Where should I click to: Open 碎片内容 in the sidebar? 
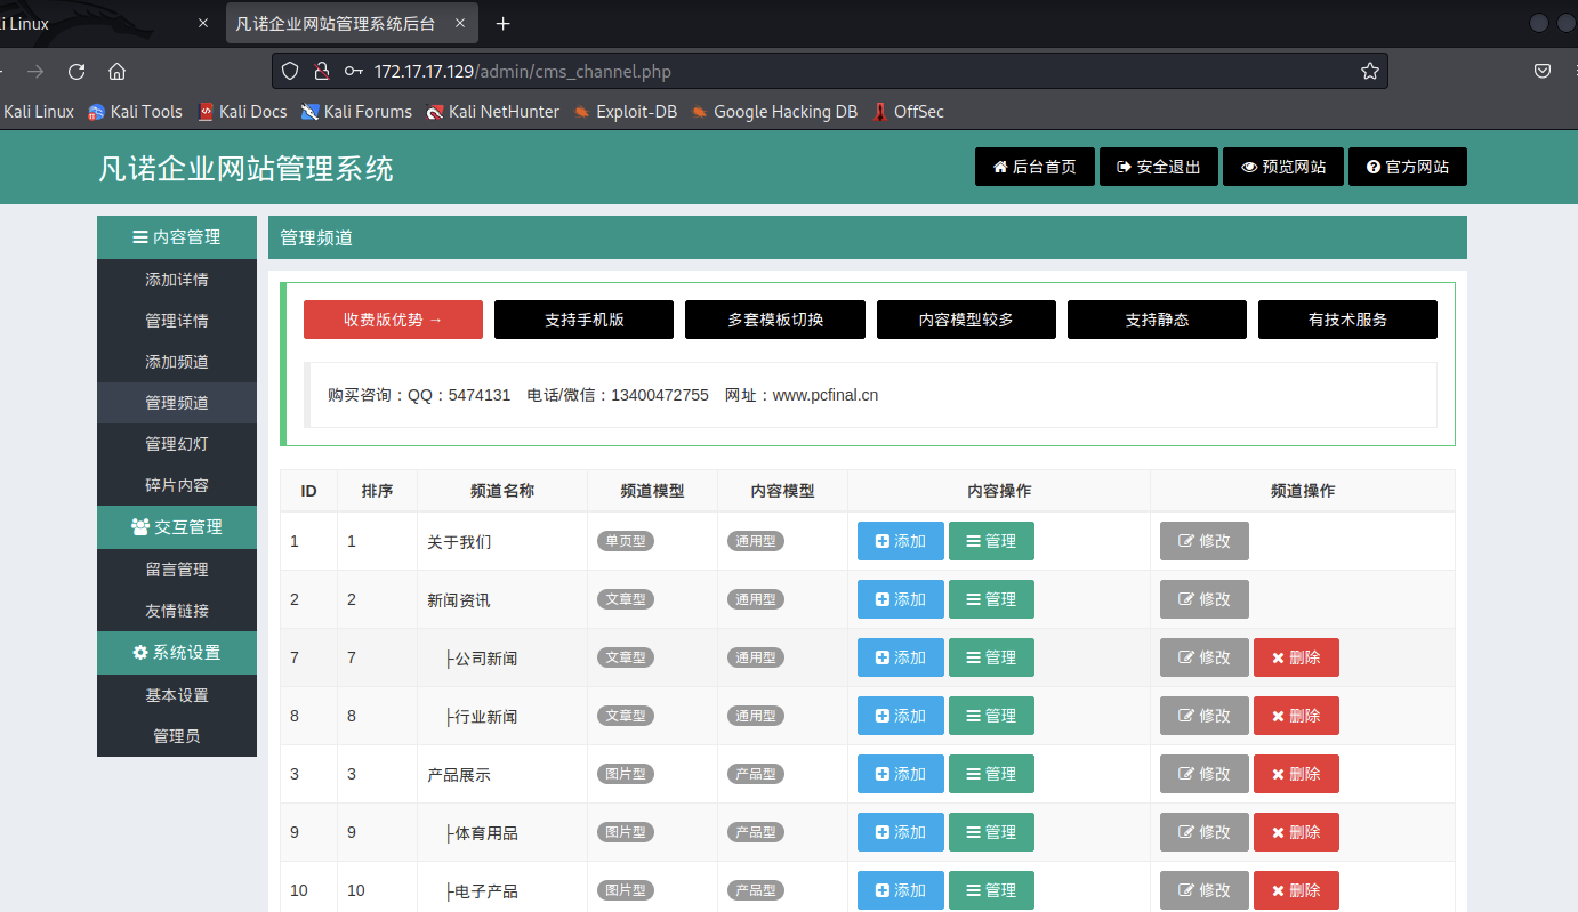tap(176, 485)
